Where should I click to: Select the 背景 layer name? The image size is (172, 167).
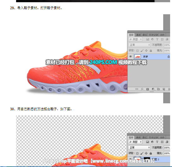(145, 57)
